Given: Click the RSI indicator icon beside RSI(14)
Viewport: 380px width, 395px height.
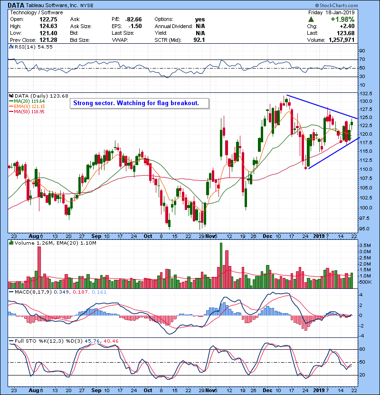Looking at the screenshot, I should 11,47.
